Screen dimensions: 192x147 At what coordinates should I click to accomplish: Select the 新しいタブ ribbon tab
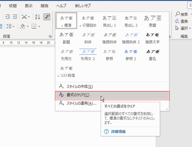(x=83, y=6)
